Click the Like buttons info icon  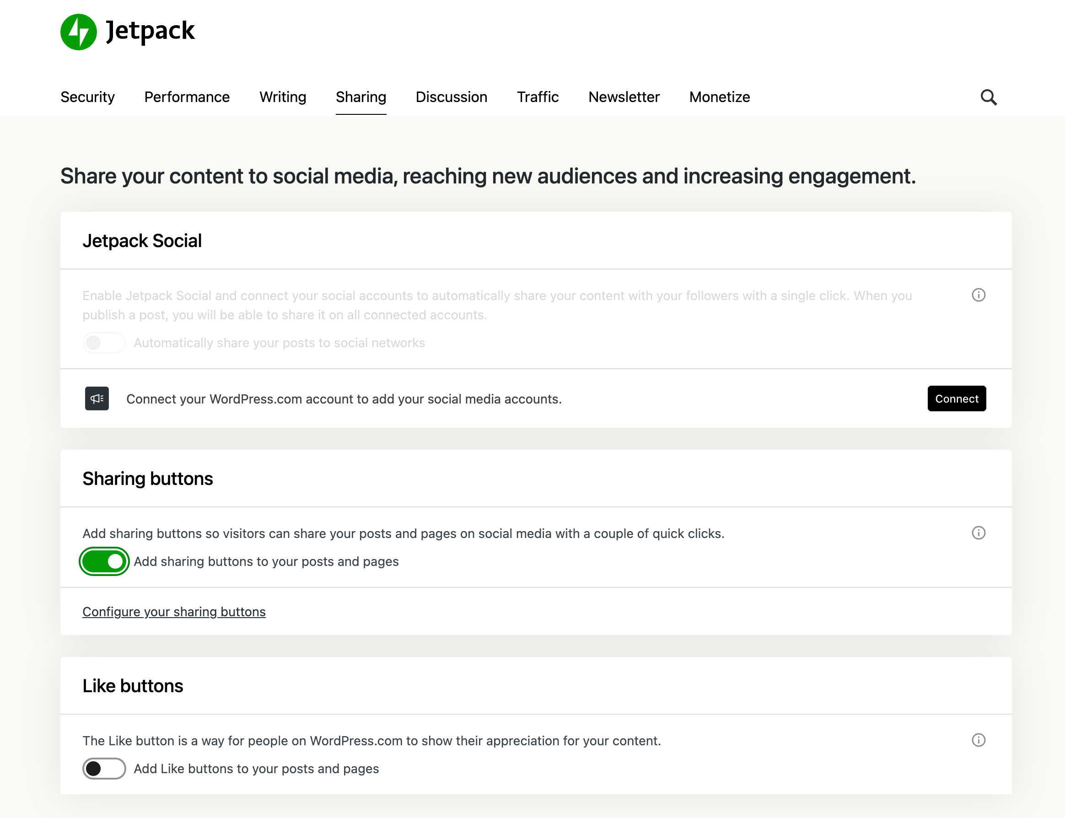tap(979, 740)
